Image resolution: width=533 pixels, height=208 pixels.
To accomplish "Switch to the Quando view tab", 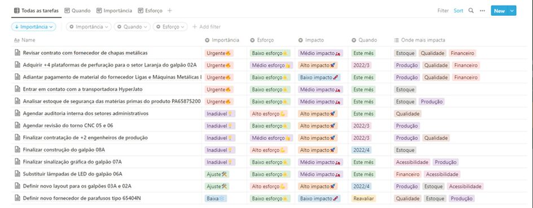I will (77, 11).
